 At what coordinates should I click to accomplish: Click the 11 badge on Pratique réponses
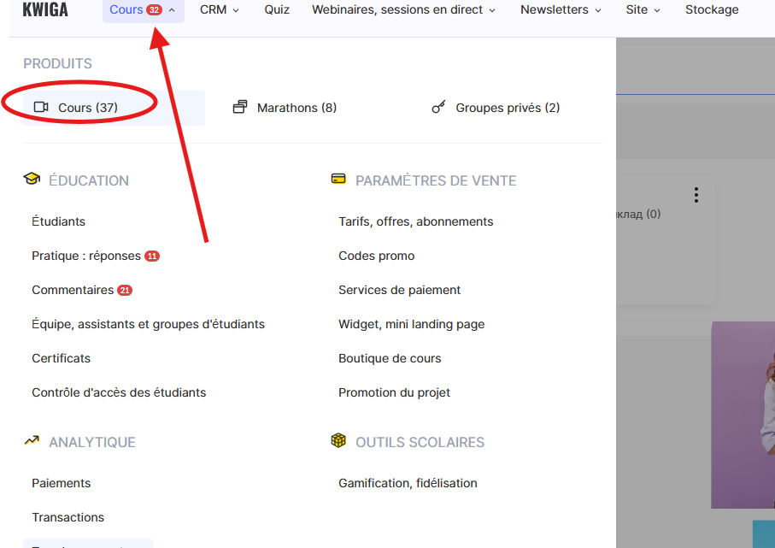(152, 256)
